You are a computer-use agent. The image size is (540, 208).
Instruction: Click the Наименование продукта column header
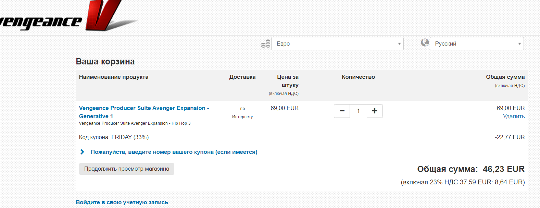114,77
